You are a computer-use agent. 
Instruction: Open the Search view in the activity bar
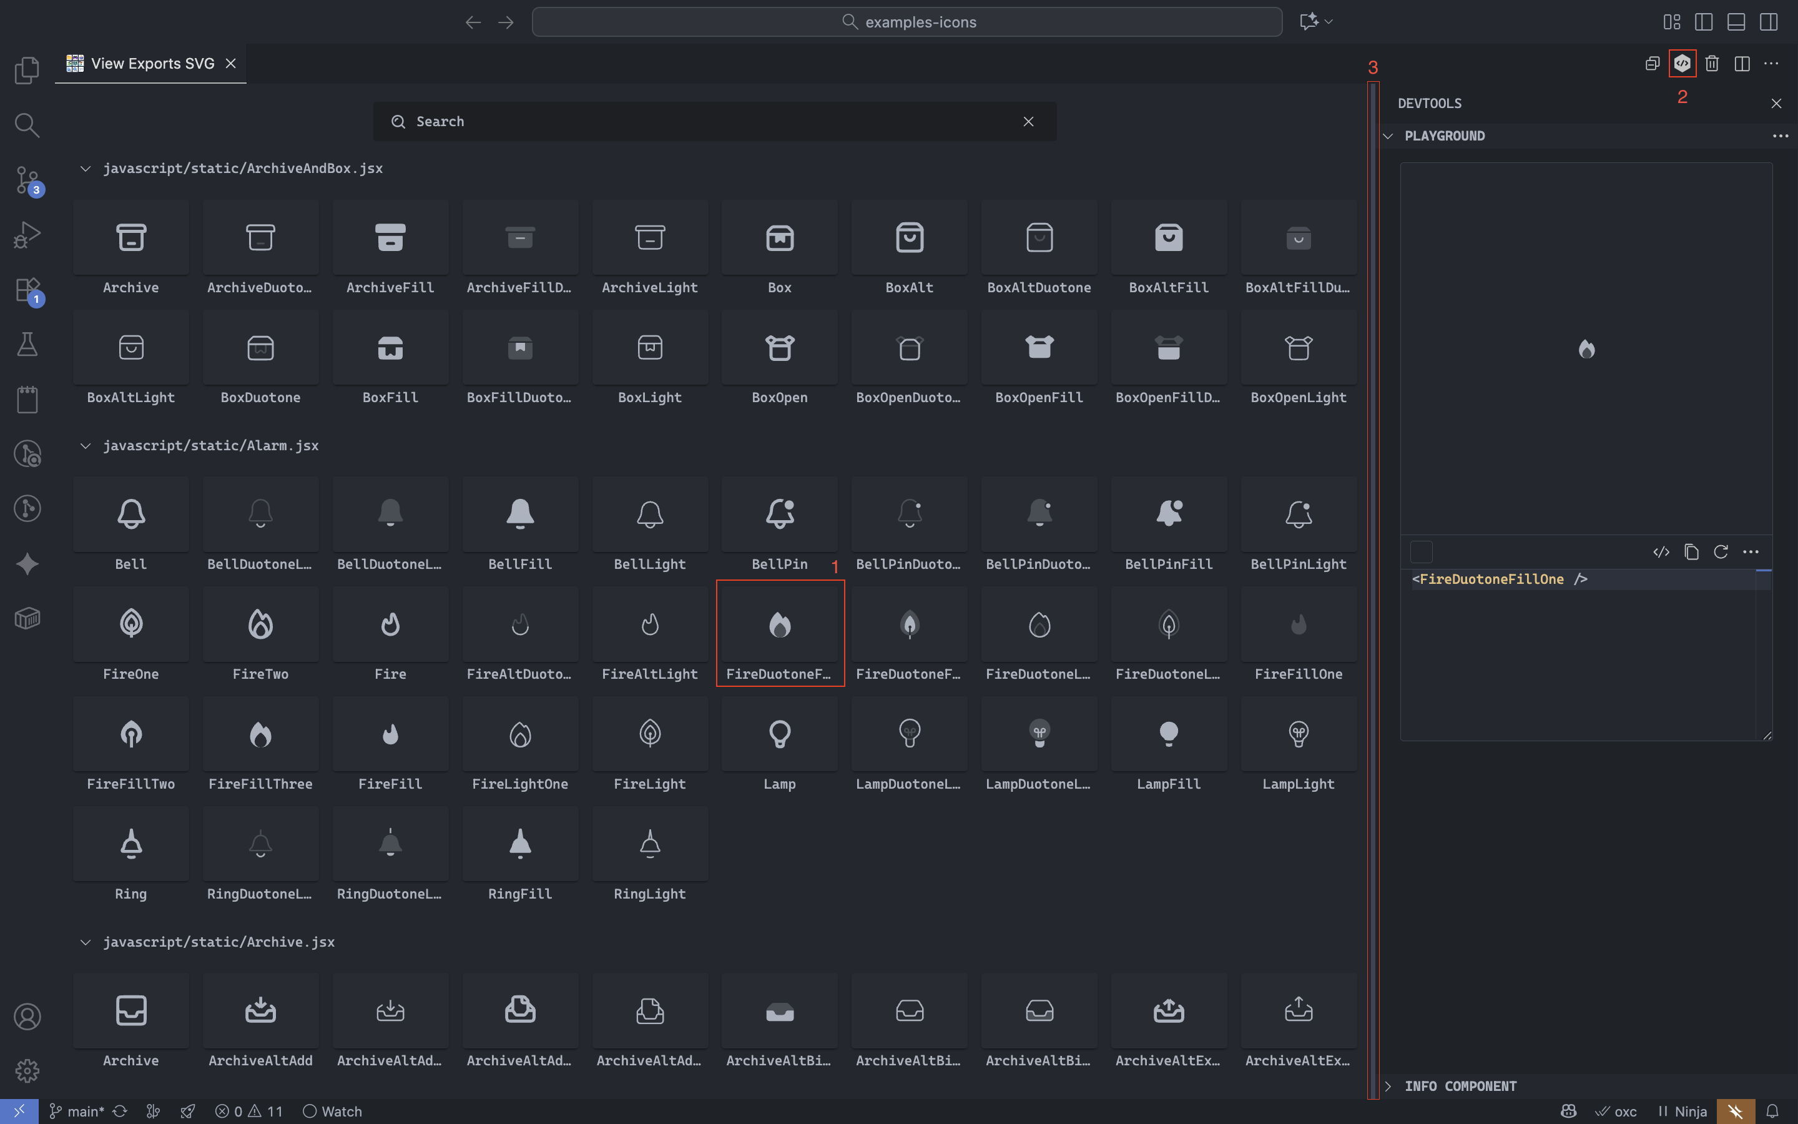tap(27, 125)
